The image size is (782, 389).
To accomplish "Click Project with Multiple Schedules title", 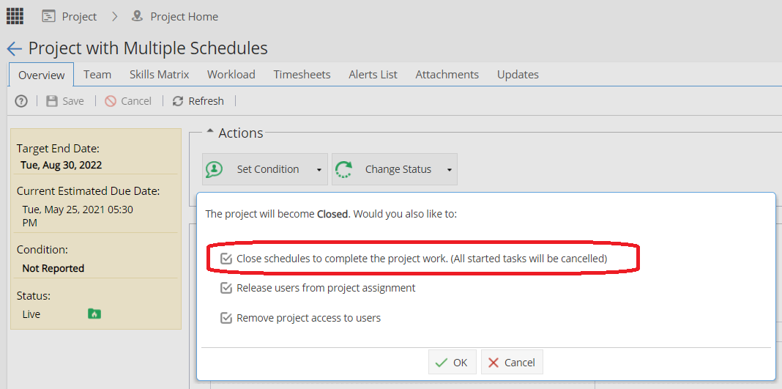I will coord(148,48).
